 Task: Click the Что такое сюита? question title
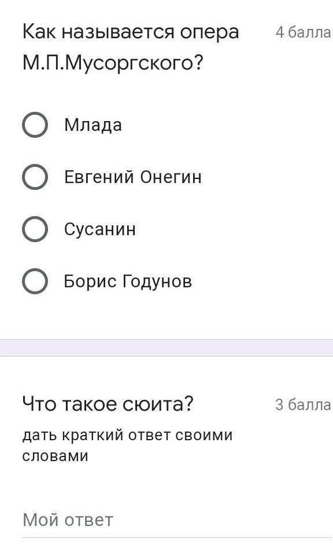[108, 404]
